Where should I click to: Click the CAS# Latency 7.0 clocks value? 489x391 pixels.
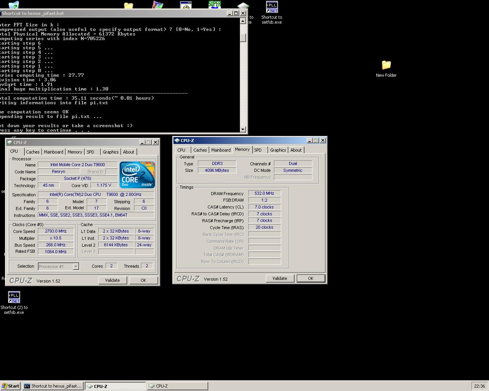coord(264,207)
